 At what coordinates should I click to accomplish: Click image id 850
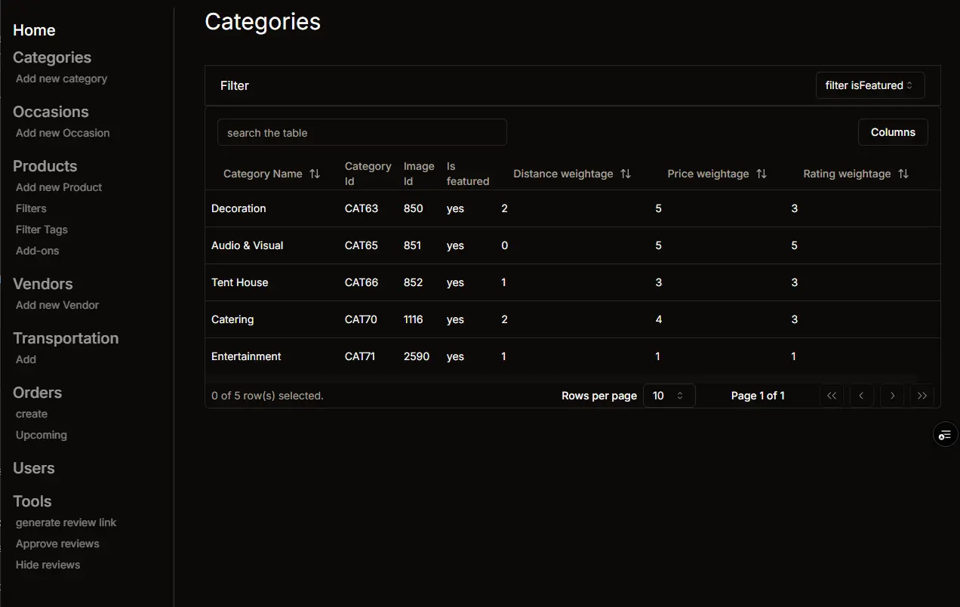point(414,208)
